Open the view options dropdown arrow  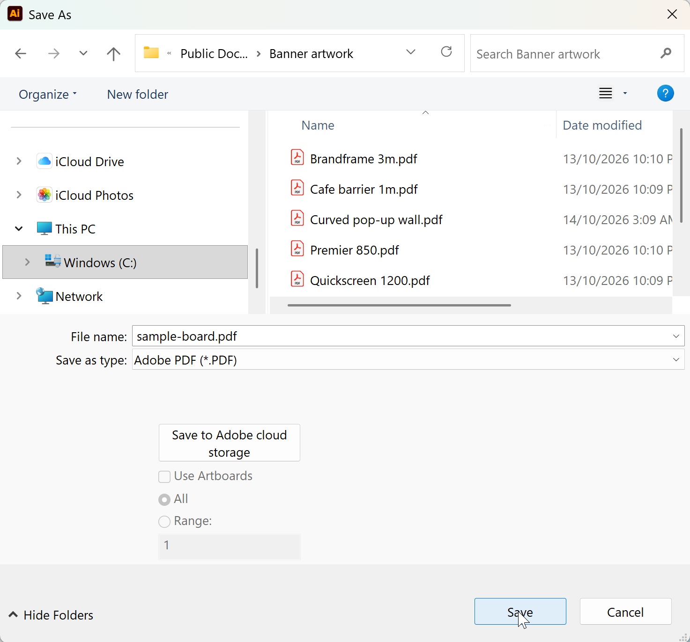[x=625, y=94]
